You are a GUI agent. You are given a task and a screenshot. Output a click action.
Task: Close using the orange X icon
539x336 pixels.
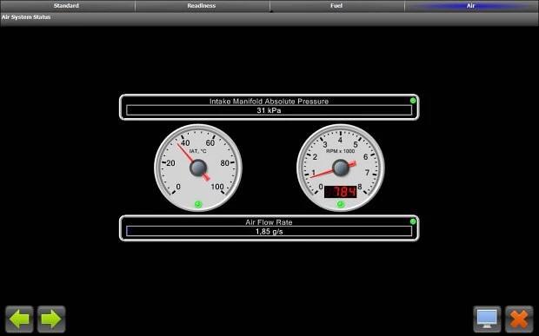pyautogui.click(x=519, y=320)
